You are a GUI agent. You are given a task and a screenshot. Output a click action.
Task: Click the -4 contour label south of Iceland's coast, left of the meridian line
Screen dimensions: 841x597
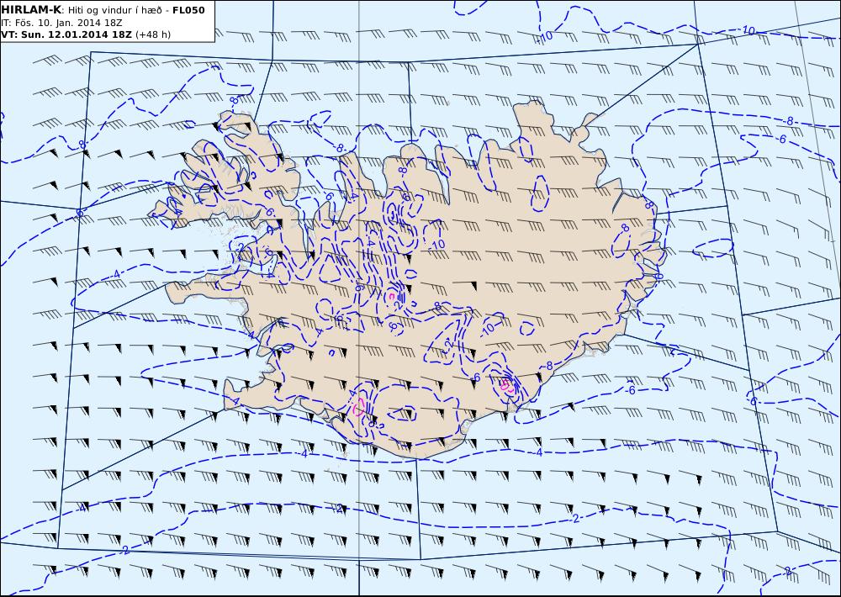(304, 454)
